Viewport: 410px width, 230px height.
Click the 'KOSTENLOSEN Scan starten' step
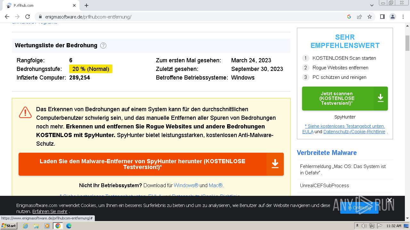tap(344, 58)
